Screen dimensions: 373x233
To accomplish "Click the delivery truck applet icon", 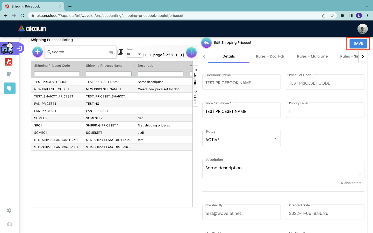I will click(x=7, y=48).
